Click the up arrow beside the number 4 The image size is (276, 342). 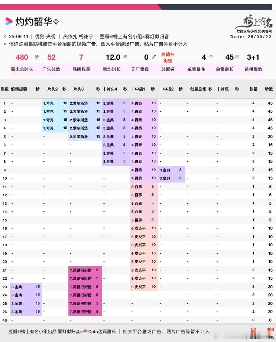click(211, 57)
